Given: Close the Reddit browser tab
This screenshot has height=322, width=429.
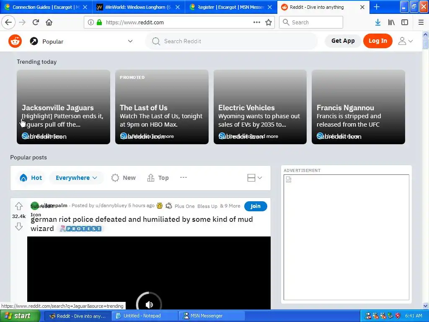Looking at the screenshot, I should 362,7.
